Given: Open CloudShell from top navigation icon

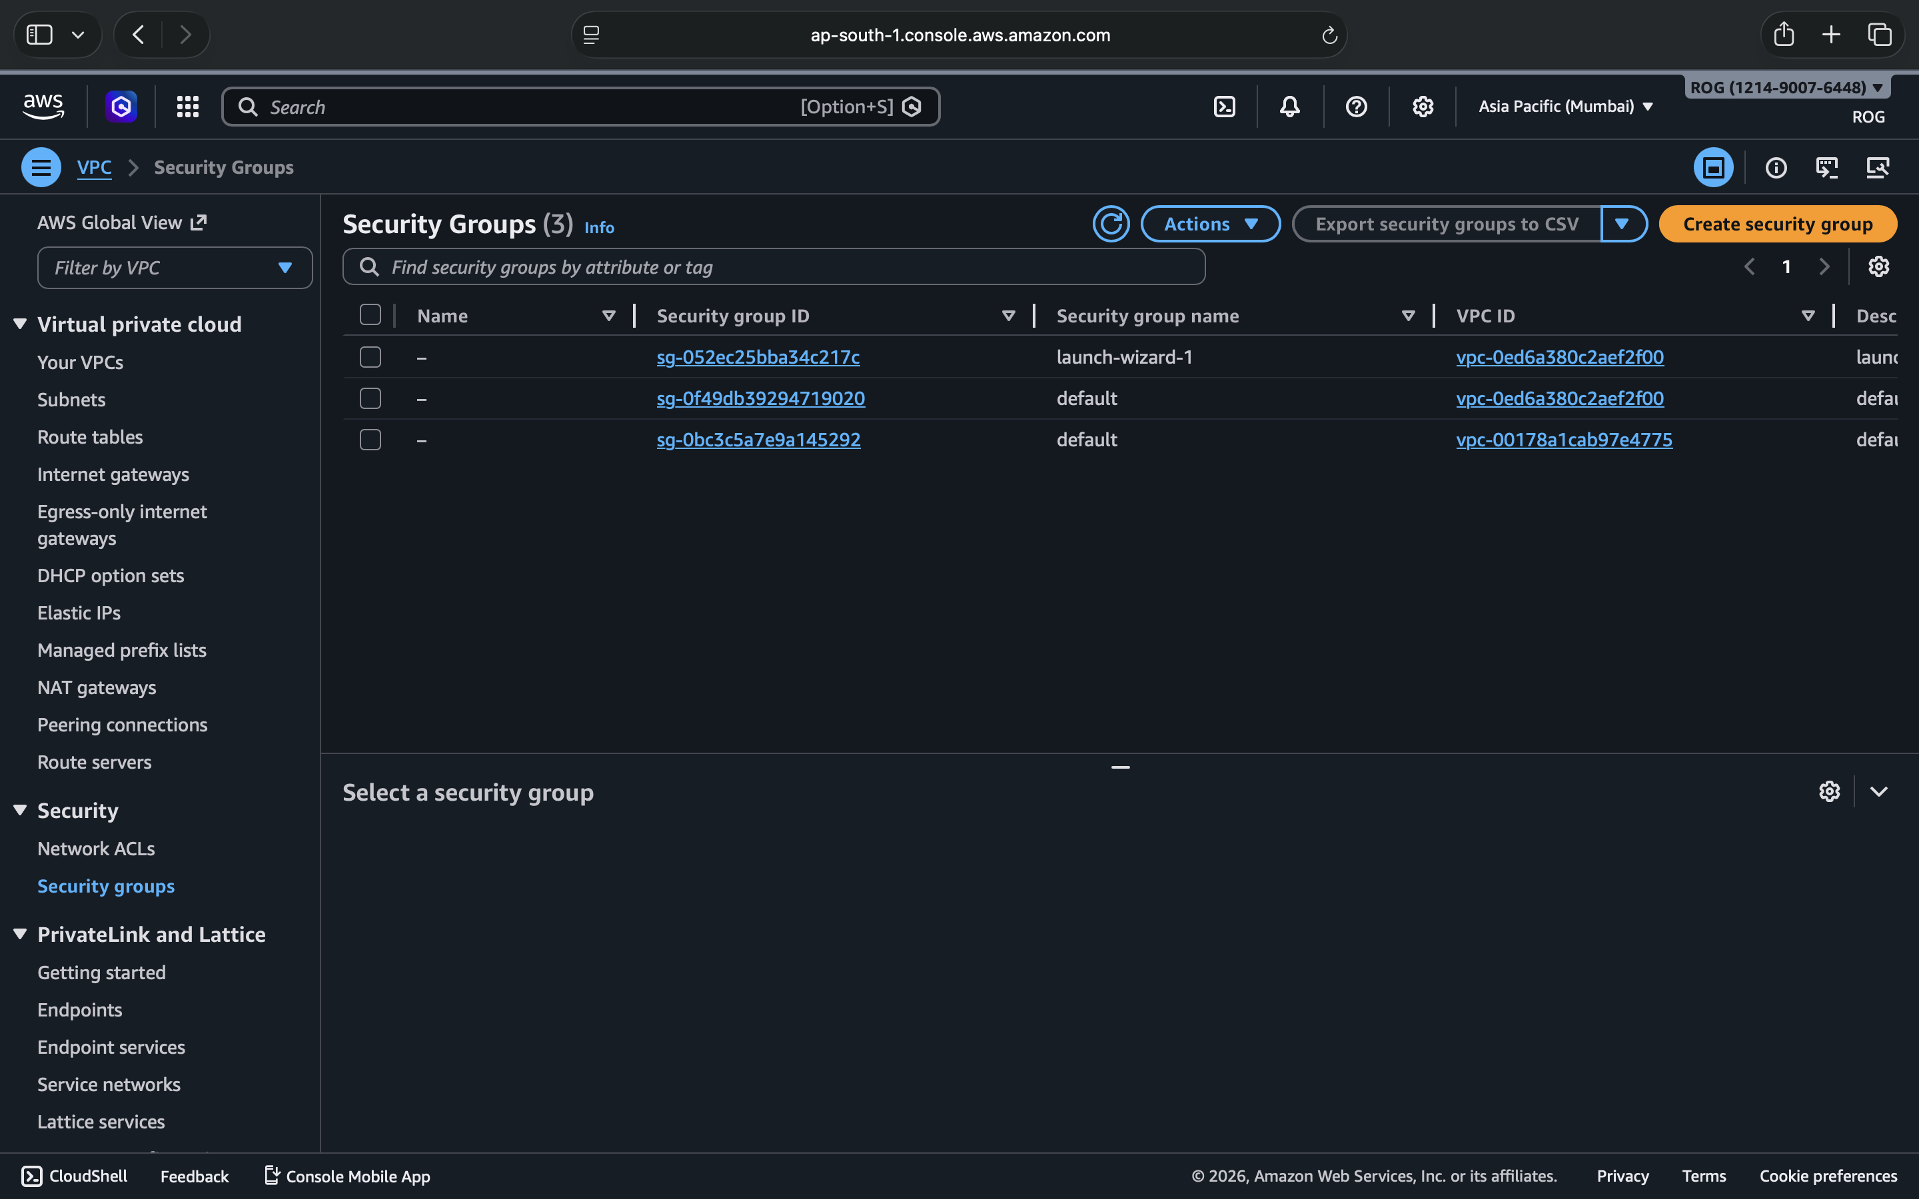Looking at the screenshot, I should [x=1224, y=107].
